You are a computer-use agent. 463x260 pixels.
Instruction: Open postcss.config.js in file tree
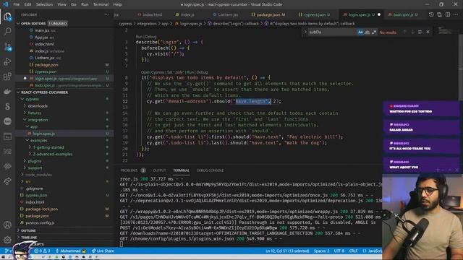40,222
